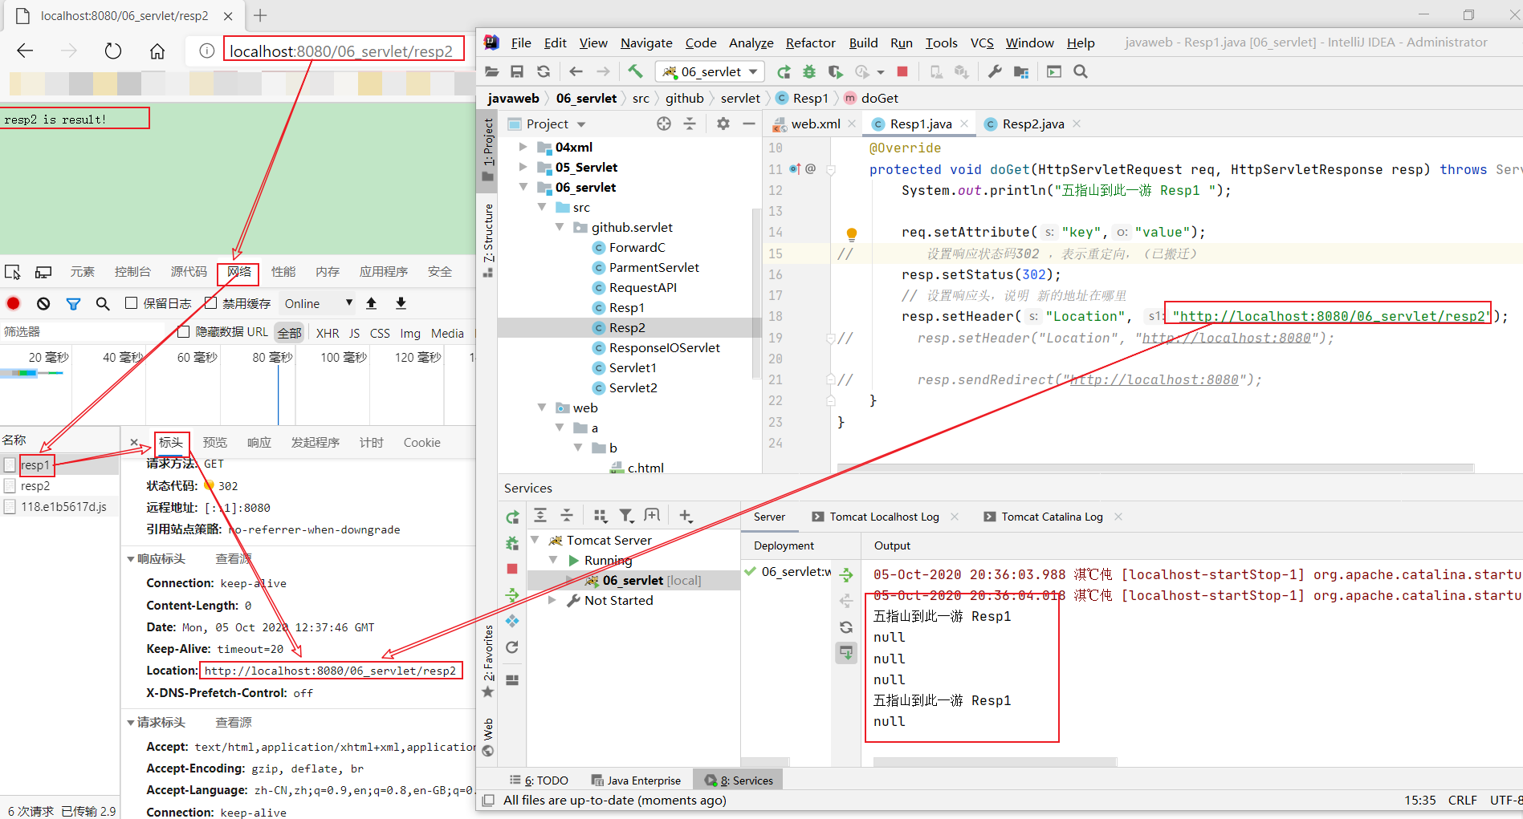Viewport: 1523px width, 819px height.
Task: Filter requests by Img type
Action: click(410, 333)
